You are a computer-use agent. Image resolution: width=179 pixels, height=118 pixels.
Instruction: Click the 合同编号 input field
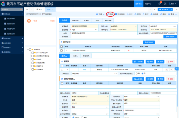point(117,37)
